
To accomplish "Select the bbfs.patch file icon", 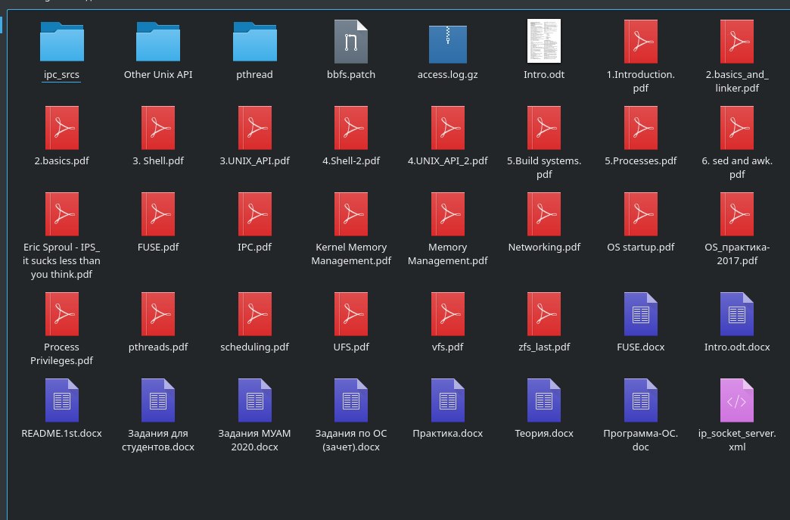I will [x=351, y=42].
